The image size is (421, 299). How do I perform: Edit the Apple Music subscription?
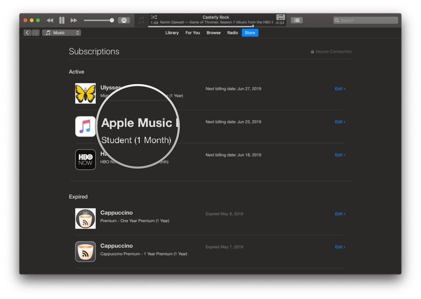(340, 122)
